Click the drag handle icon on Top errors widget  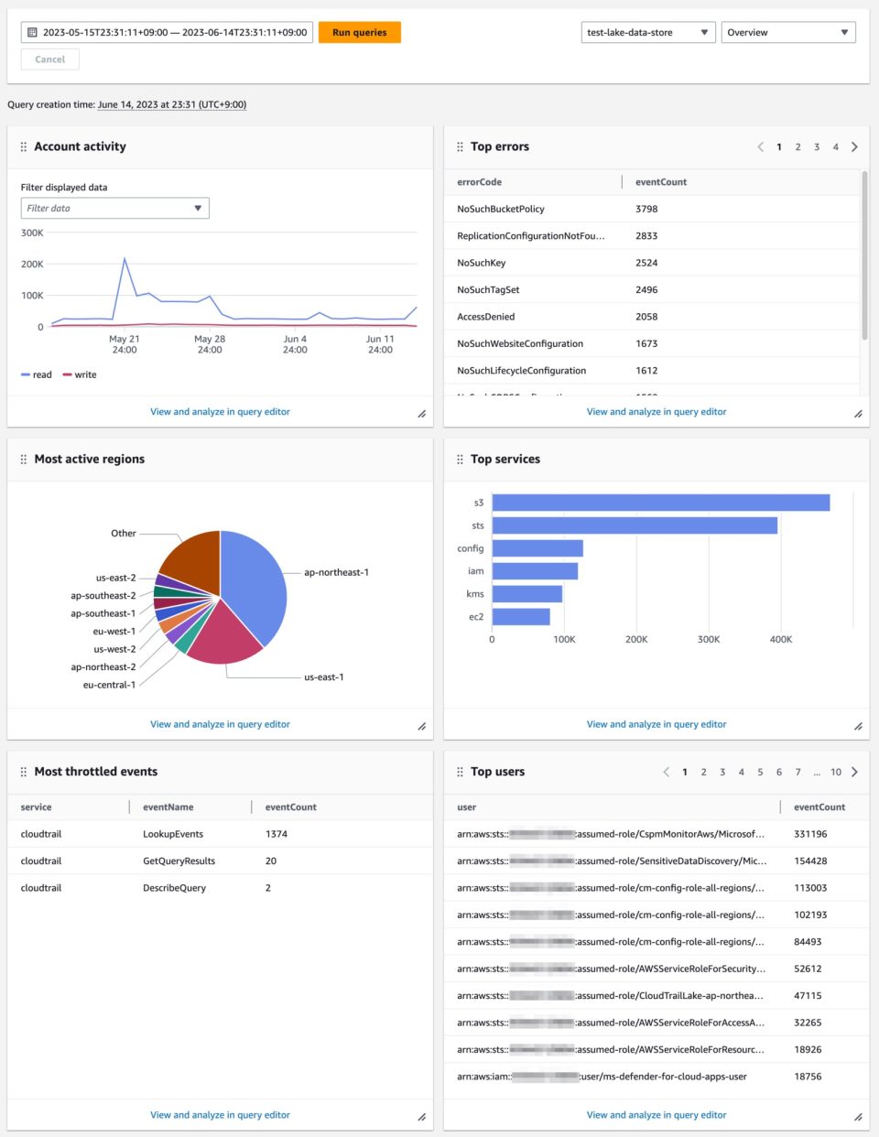[459, 146]
